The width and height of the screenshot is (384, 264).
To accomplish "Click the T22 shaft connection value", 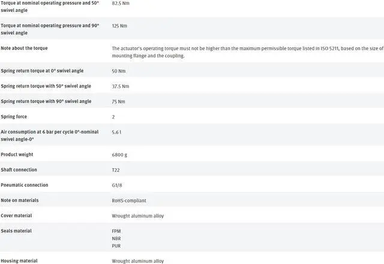I will click(116, 170).
